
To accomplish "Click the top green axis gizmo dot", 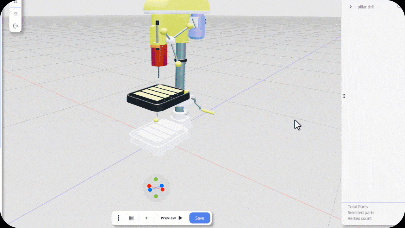I will click(x=156, y=179).
